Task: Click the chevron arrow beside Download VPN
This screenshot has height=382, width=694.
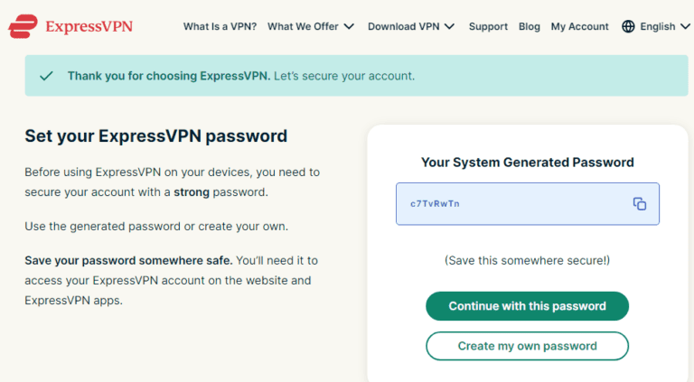Action: click(450, 26)
